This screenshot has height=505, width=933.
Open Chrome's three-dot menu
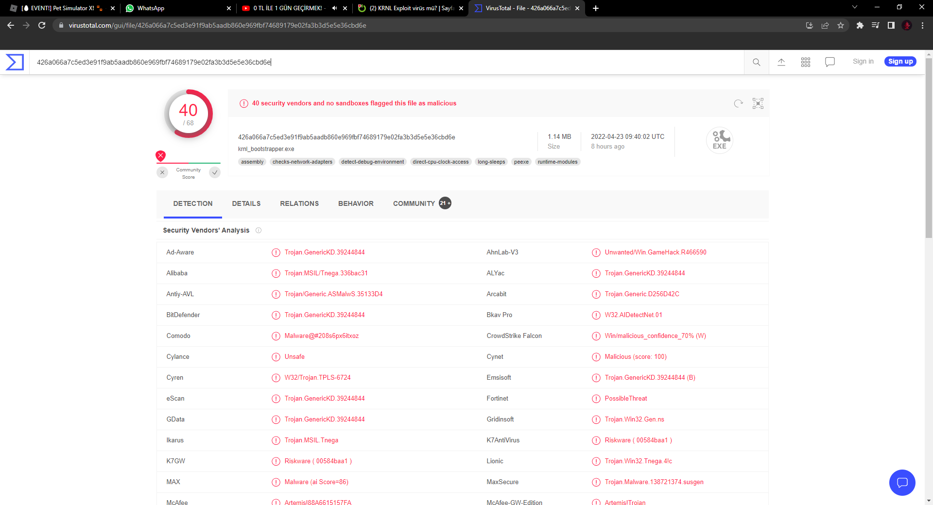click(922, 25)
